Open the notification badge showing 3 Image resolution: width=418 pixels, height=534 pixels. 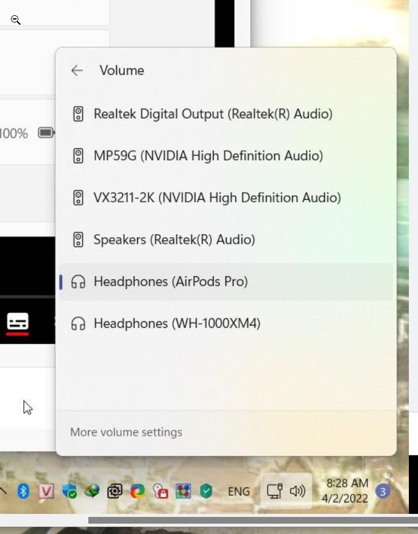coord(383,491)
